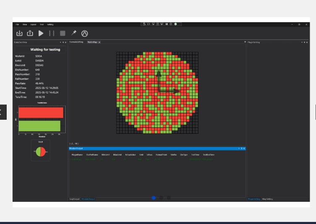316x224 pixels.
Task: Open the Setting menu
Action: click(50, 24)
